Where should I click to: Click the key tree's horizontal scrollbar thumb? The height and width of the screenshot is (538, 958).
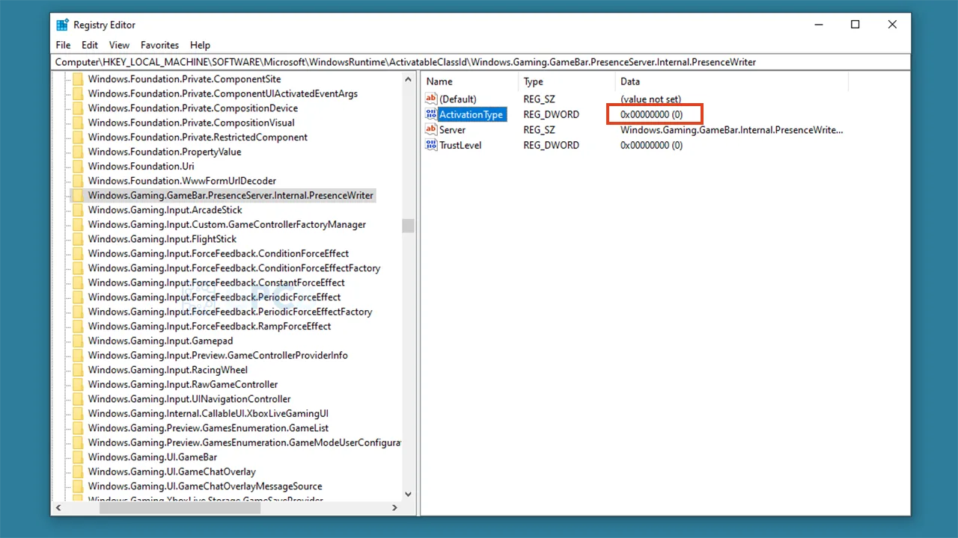tap(180, 508)
